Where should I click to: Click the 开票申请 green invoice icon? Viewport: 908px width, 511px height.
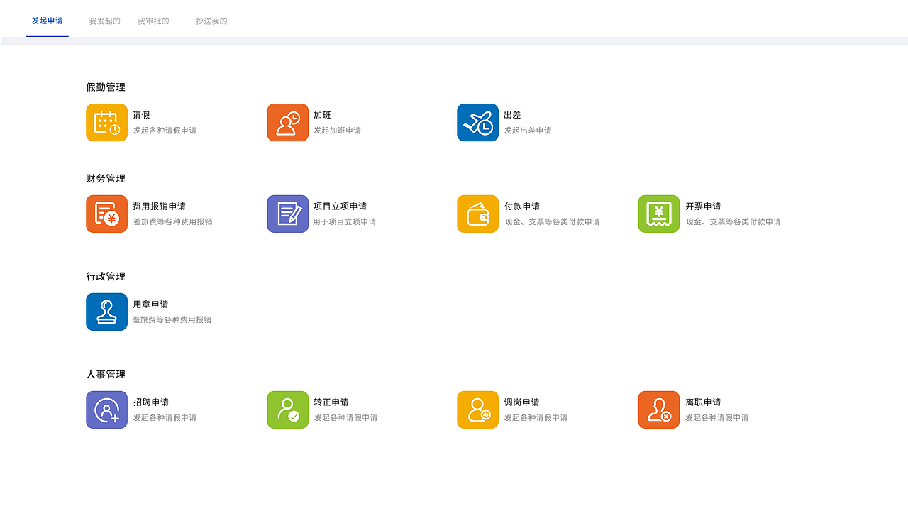[659, 214]
